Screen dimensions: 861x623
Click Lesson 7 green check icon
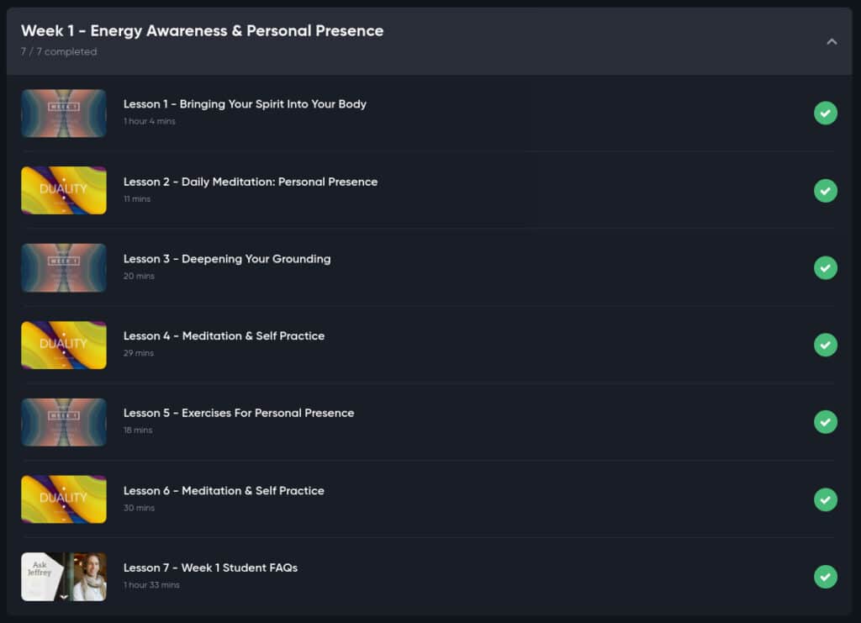(x=826, y=577)
